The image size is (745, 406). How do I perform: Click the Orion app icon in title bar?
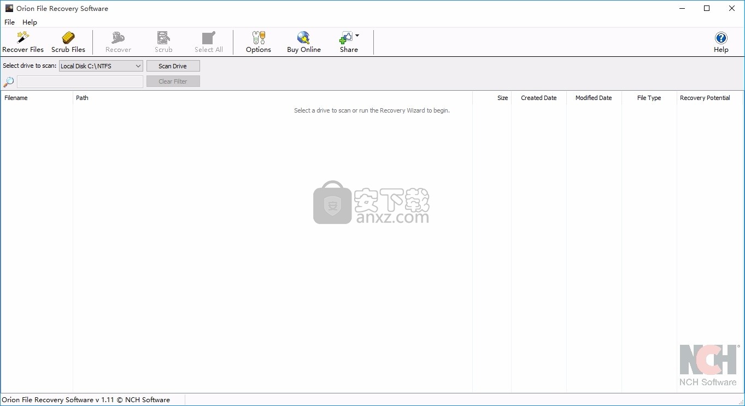(x=9, y=8)
